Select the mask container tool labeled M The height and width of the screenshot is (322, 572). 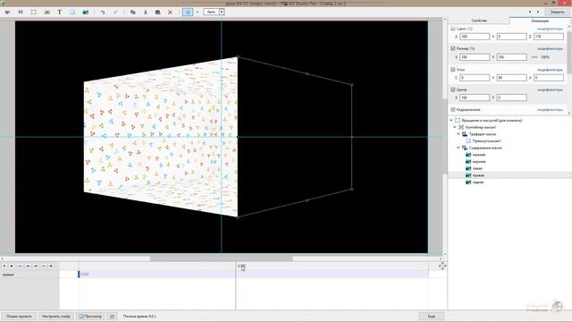[21, 12]
